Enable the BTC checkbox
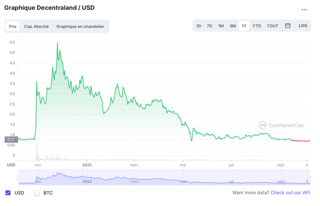 click(37, 193)
